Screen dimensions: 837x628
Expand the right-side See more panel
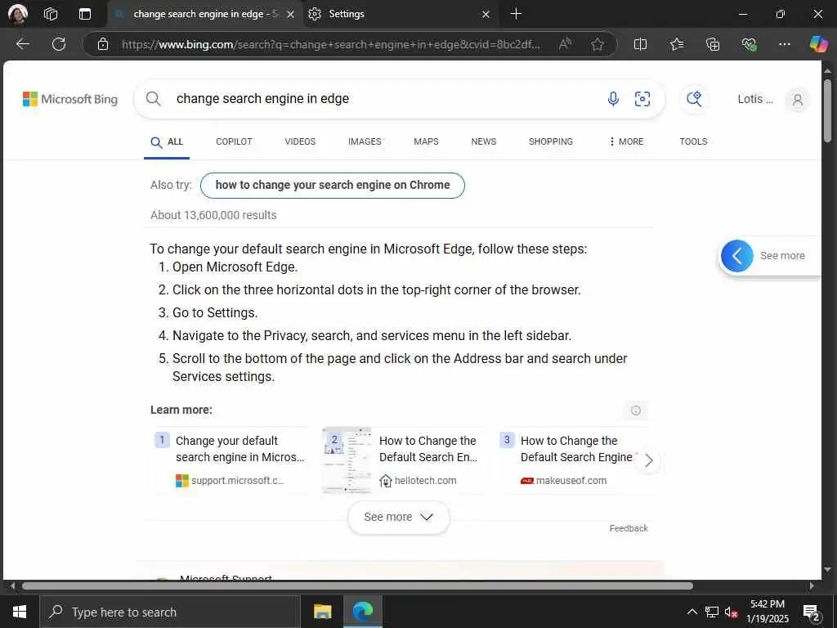770,256
